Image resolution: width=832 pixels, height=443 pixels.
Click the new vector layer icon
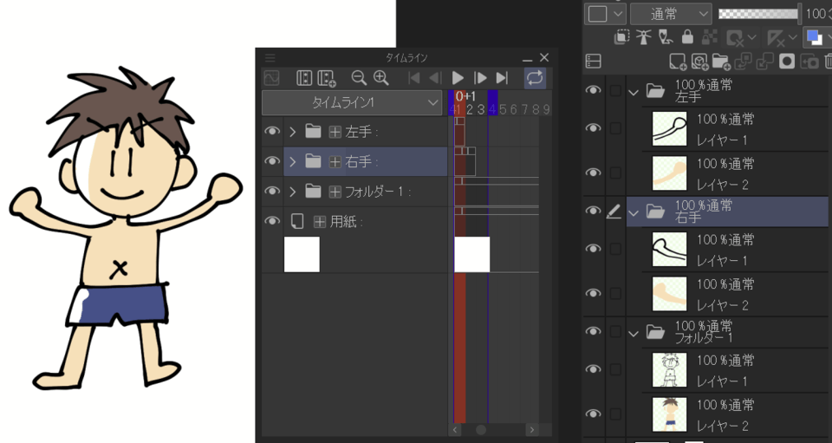(x=700, y=62)
